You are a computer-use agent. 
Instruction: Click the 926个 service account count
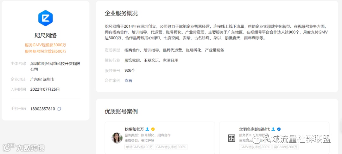[130, 71]
